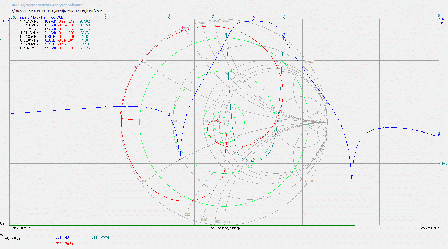The height and width of the screenshot is (249, 448).
Task: Click the TX Att. = 0 dB setting
Action: 10,239
